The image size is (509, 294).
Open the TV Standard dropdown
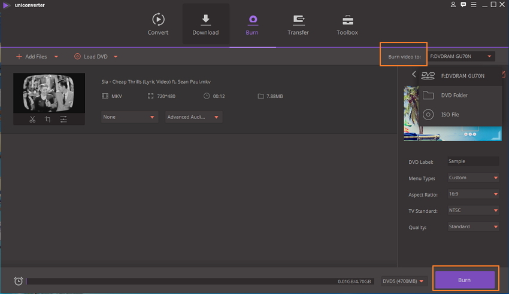(x=473, y=210)
